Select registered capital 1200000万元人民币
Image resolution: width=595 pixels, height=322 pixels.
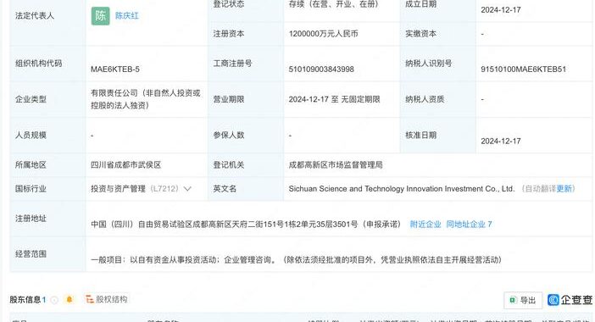(323, 34)
